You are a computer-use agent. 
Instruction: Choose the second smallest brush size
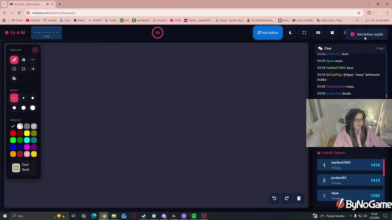click(x=23, y=98)
